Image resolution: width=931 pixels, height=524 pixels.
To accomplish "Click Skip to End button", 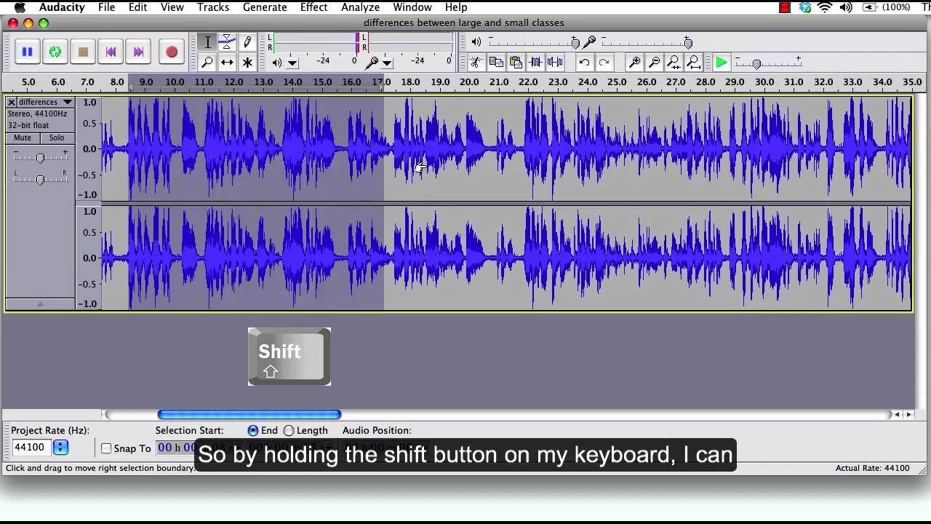I will (138, 52).
